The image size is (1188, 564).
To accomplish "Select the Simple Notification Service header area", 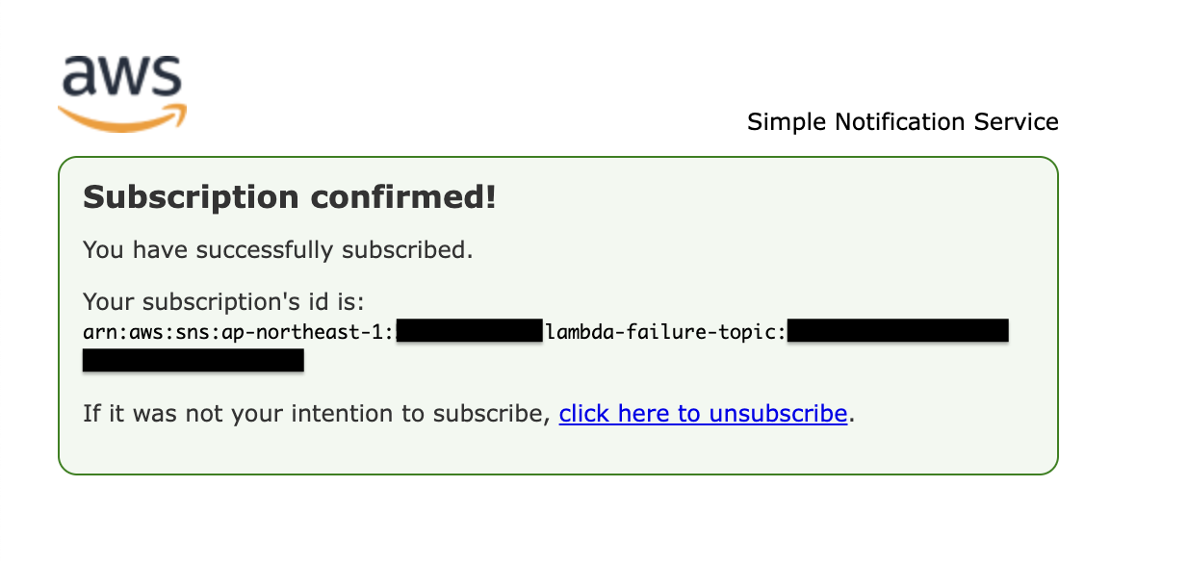I will [902, 122].
